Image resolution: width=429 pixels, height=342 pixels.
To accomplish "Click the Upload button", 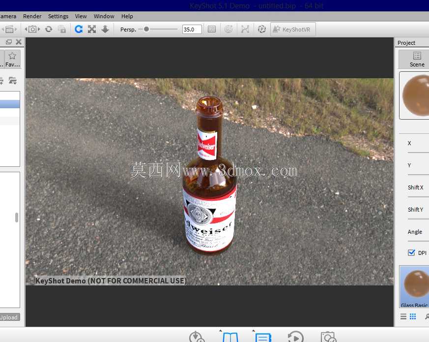I will [x=9, y=317].
